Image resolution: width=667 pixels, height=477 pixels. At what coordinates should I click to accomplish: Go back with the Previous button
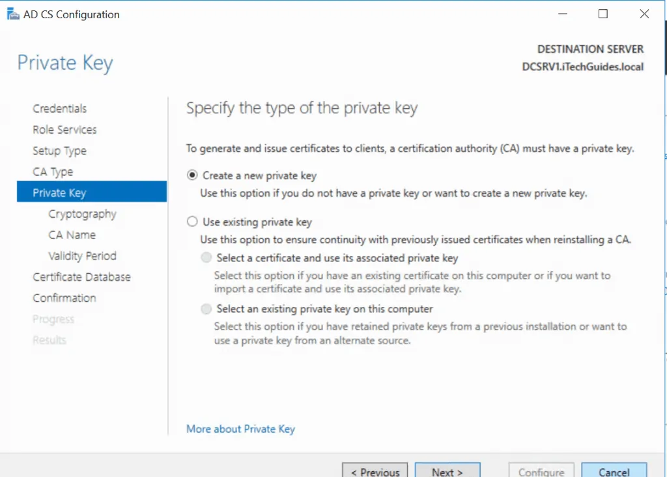point(375,470)
